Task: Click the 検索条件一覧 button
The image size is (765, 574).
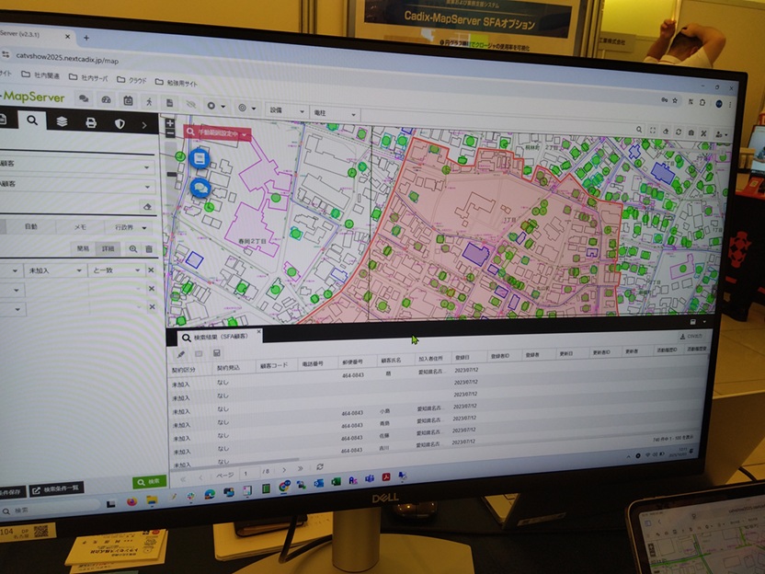Action: pos(57,488)
